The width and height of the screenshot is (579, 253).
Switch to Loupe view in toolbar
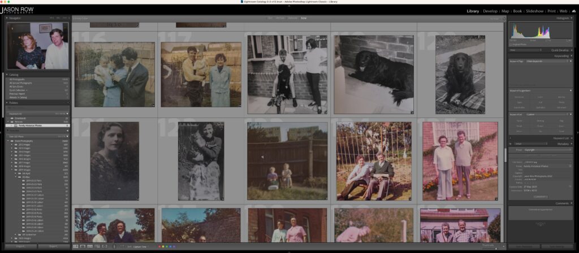(83, 246)
